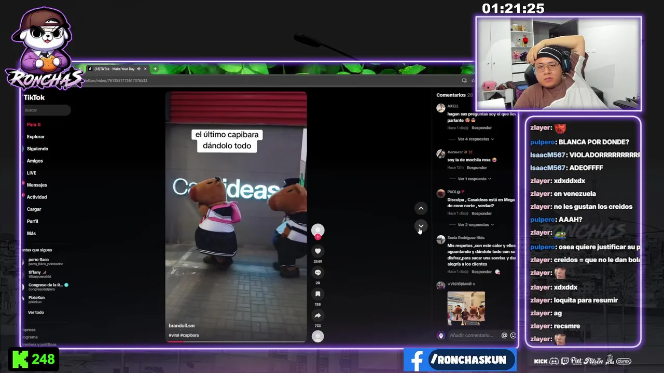This screenshot has height=373, width=664.
Task: Open the Explorar section
Action: [36, 137]
